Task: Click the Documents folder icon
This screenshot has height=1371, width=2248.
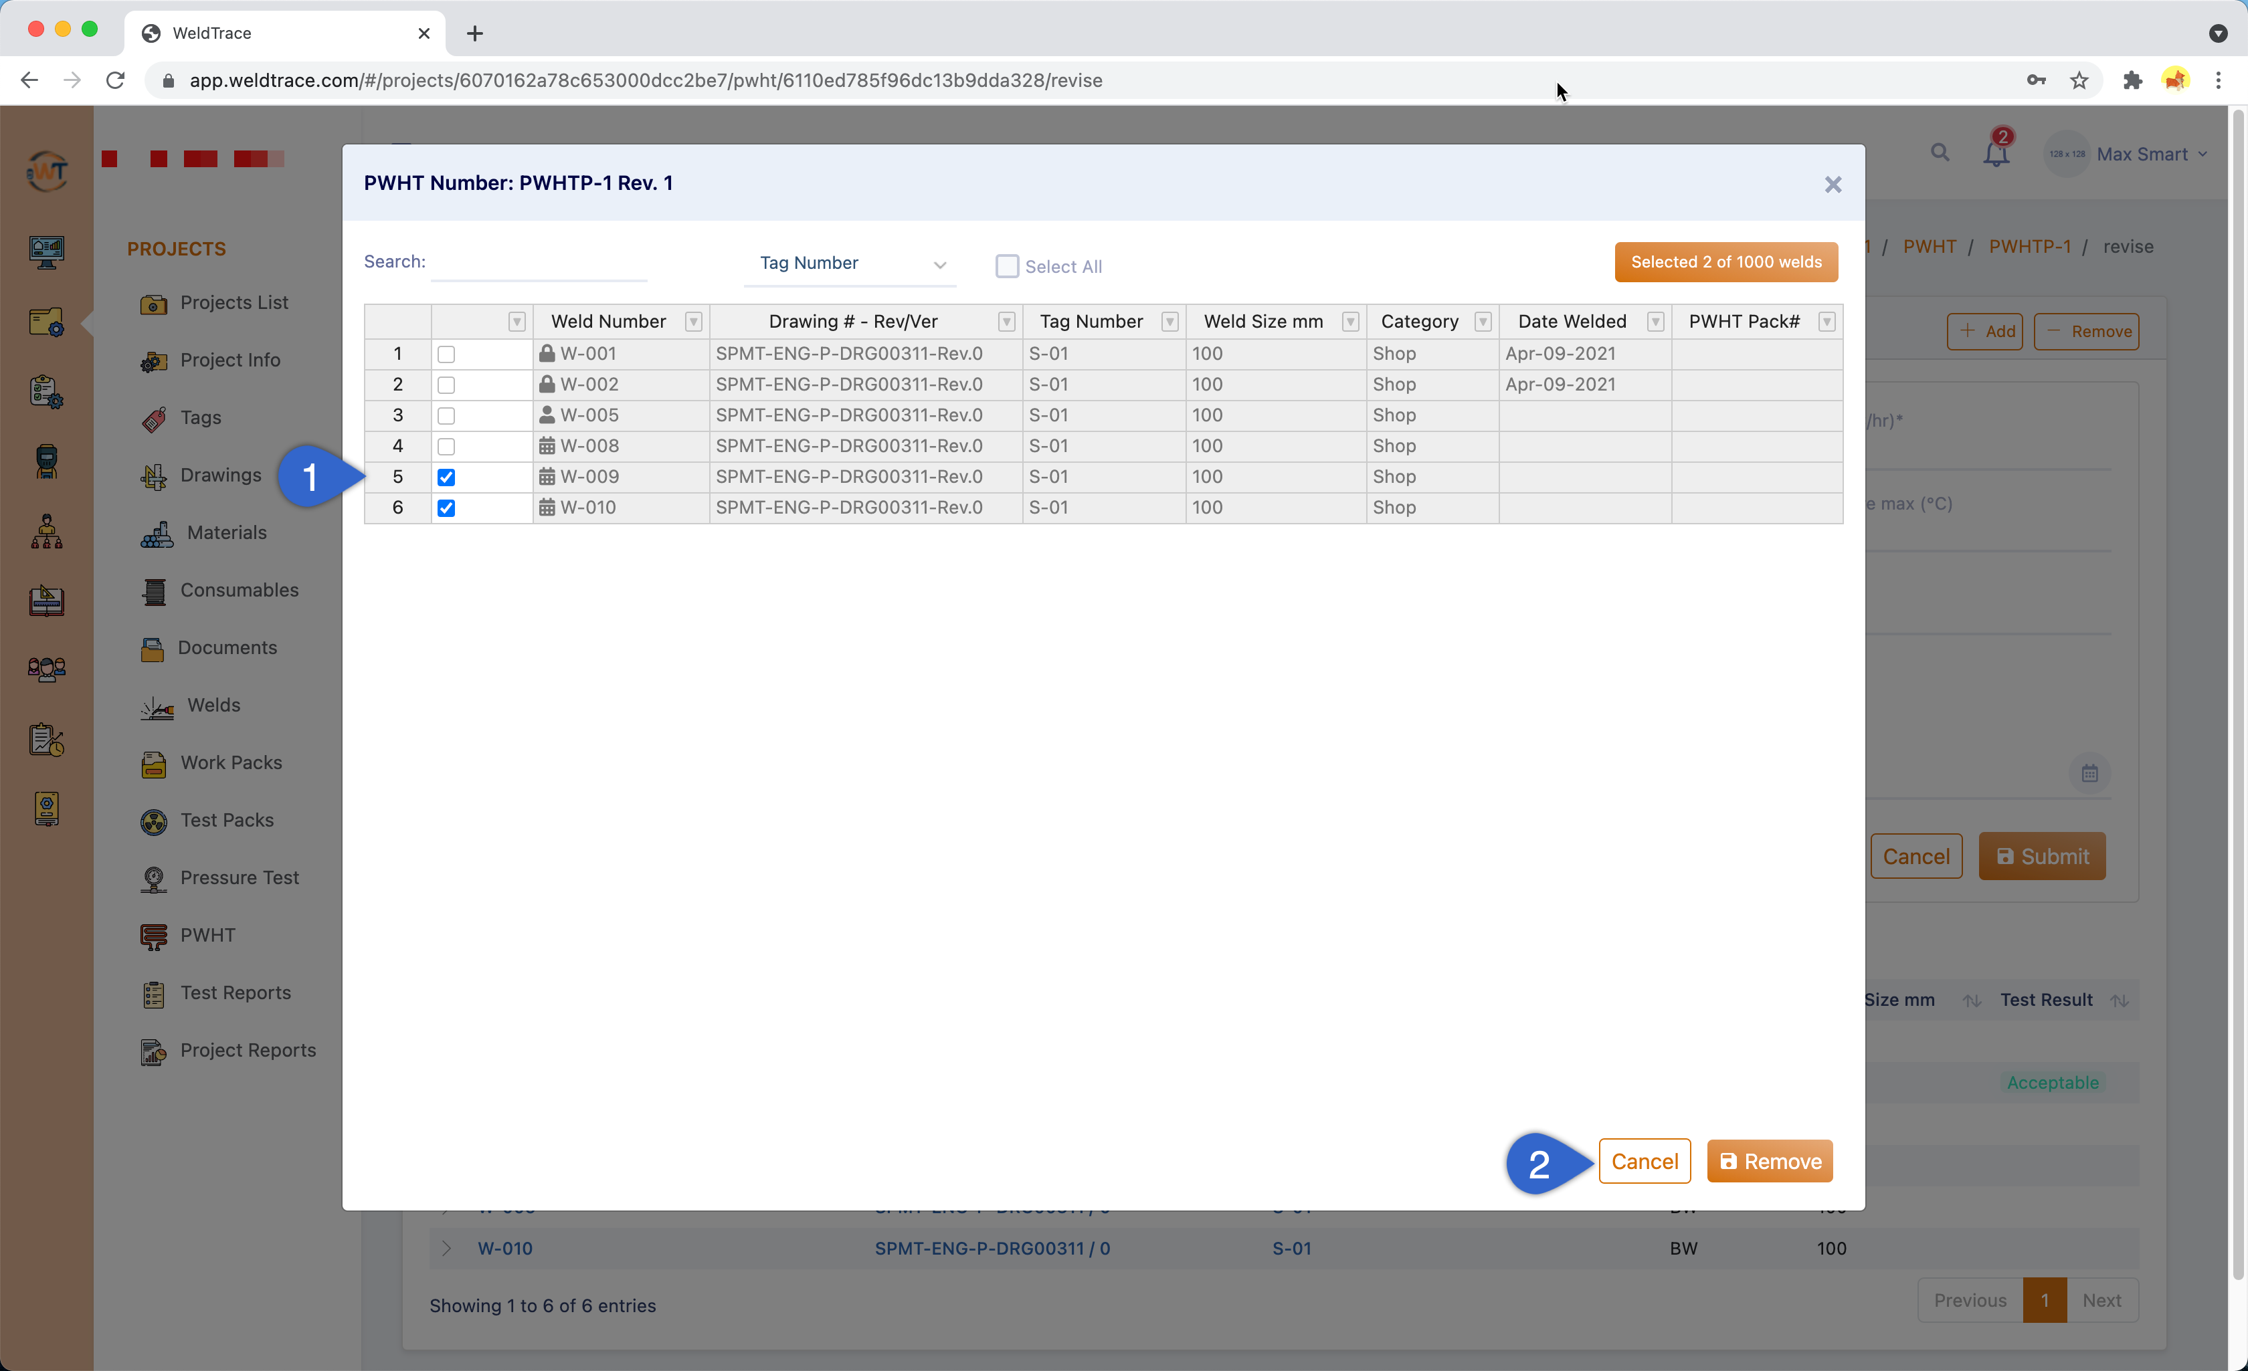Action: click(x=153, y=649)
